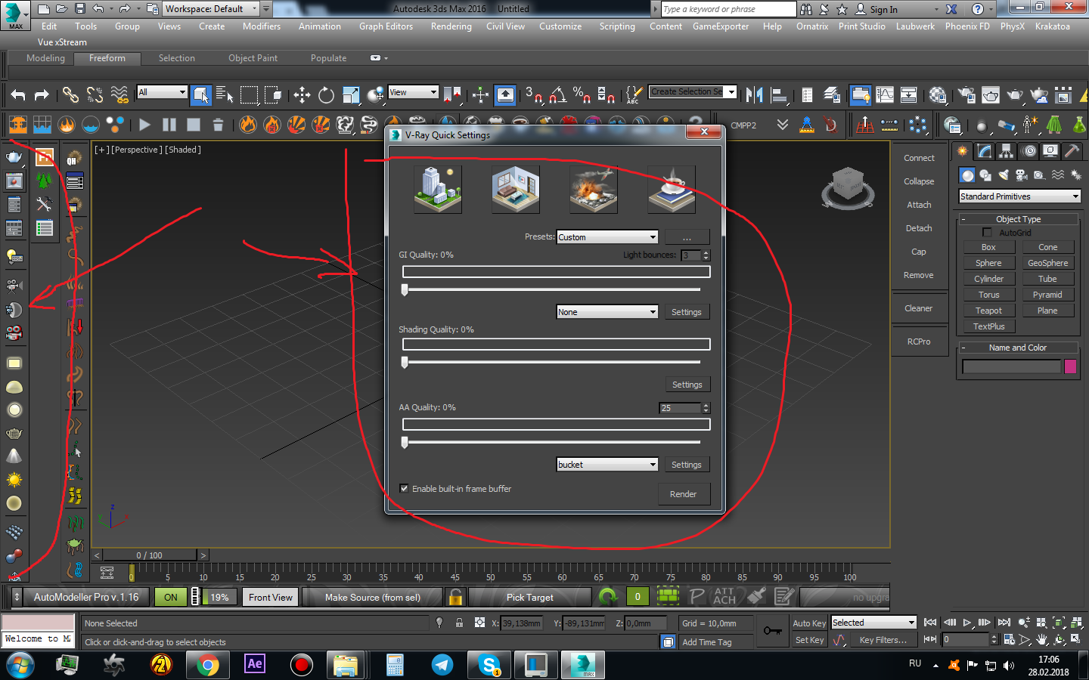
Task: Click the trash can icon in Phoenix toolbar
Action: [218, 125]
